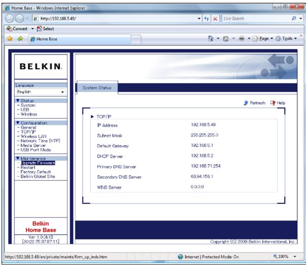Click the Live Search magnifier icon
The height and width of the screenshot is (265, 306).
click(x=294, y=18)
